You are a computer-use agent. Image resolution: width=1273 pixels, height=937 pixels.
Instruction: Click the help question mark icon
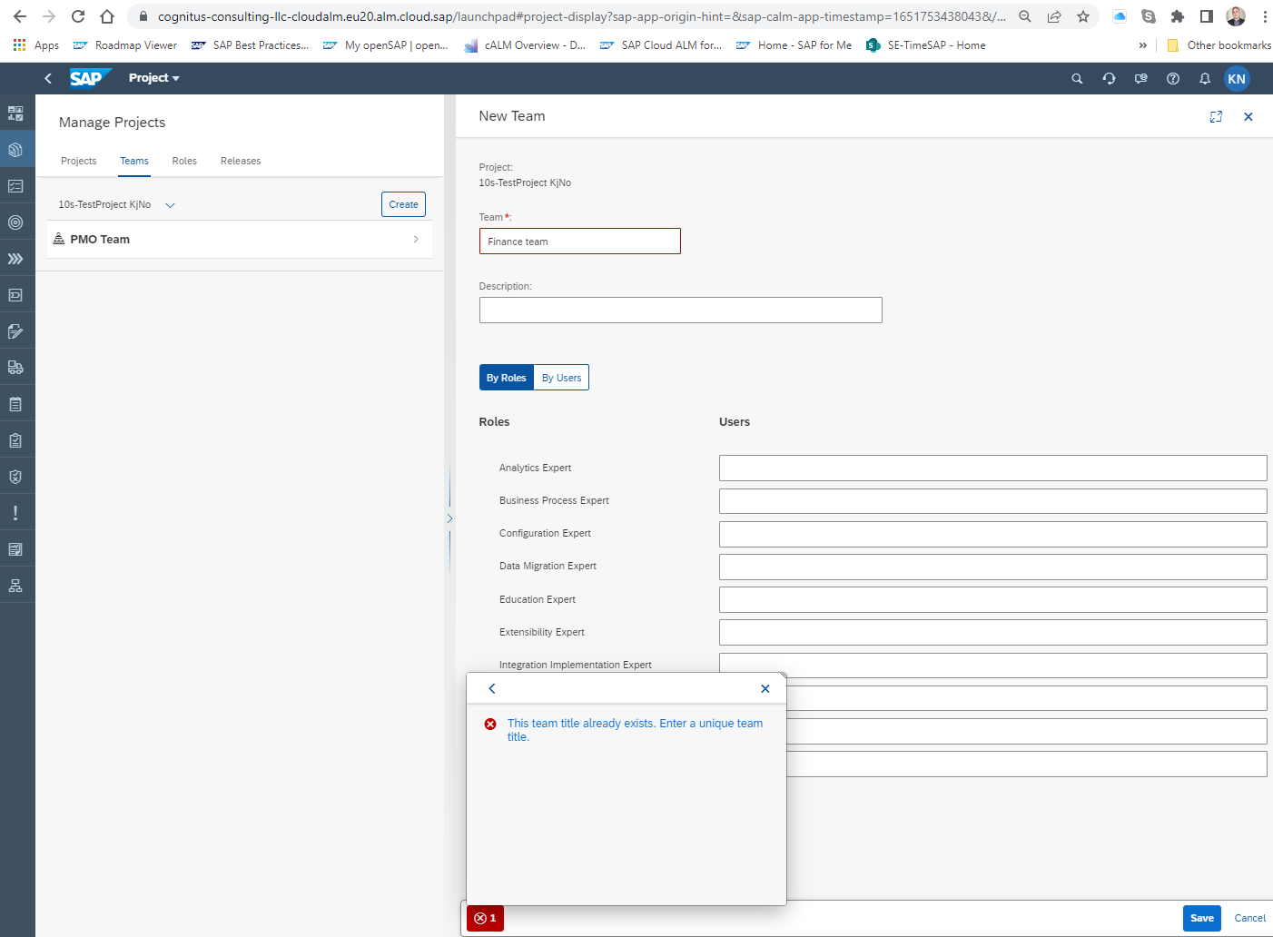point(1173,79)
